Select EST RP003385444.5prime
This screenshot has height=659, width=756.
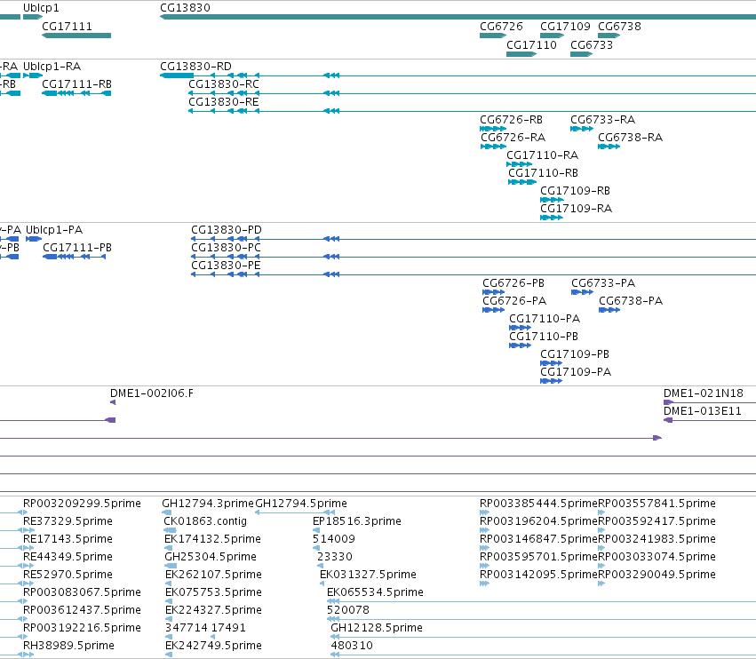484,512
